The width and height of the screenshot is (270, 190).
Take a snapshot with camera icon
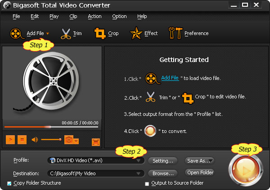tap(69, 140)
